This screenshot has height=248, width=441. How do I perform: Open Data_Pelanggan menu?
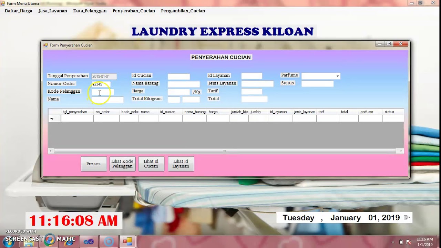(90, 11)
